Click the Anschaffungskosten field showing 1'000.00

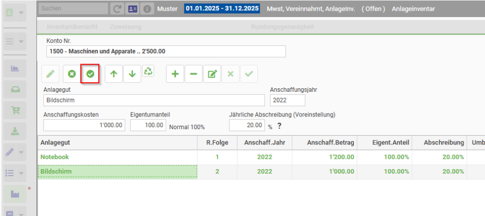[84, 125]
